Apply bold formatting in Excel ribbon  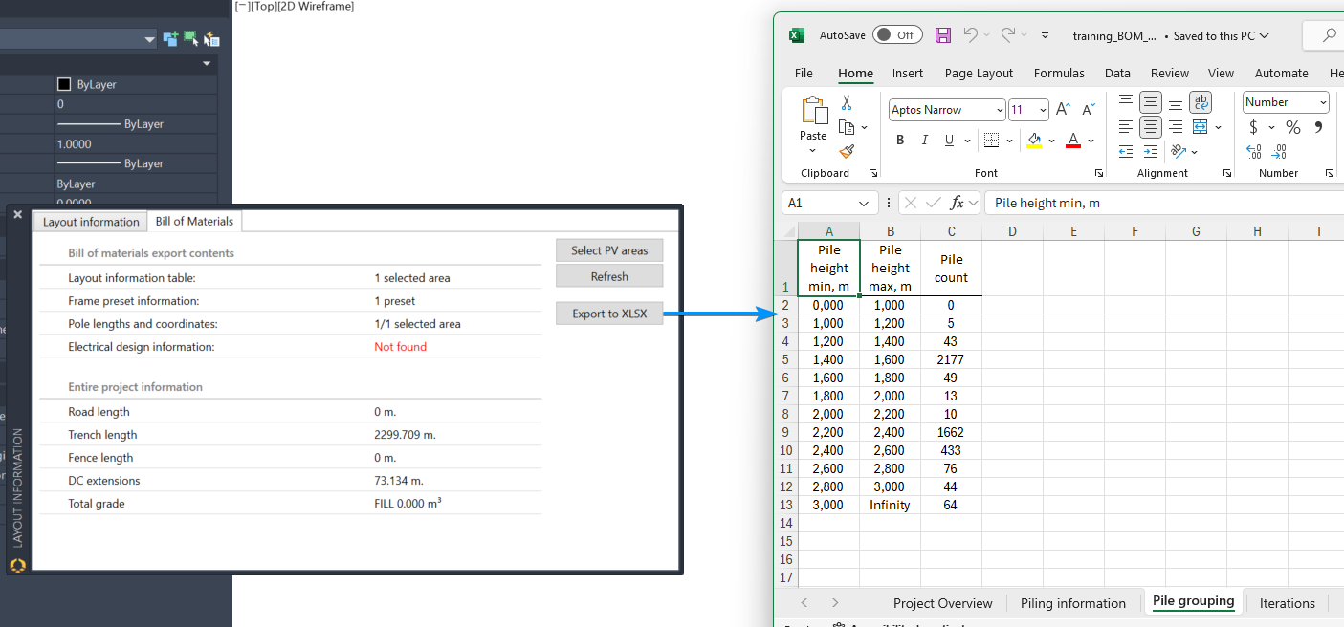pos(899,139)
